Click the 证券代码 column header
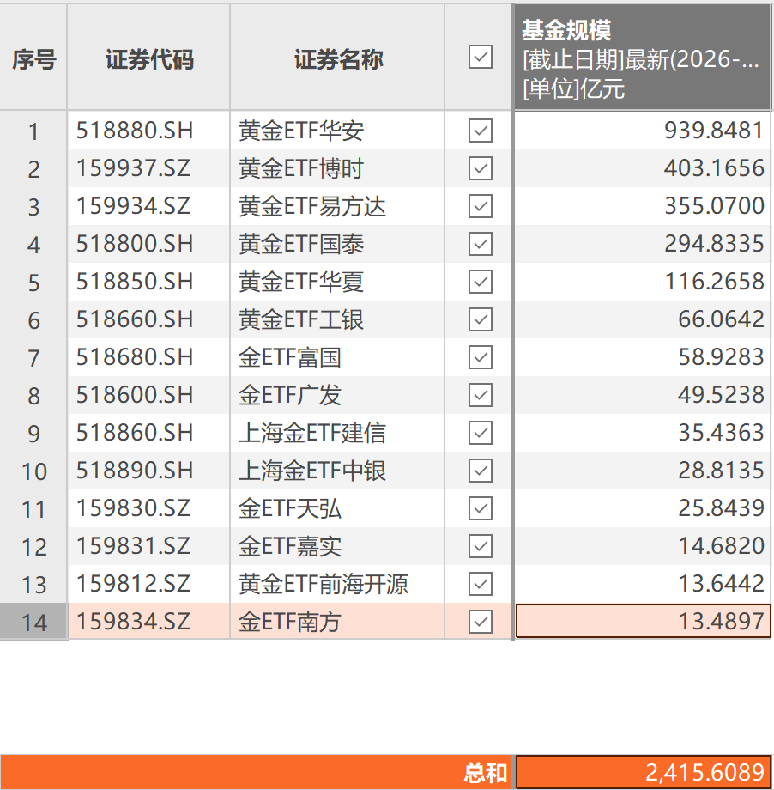This screenshot has height=790, width=774. point(148,58)
